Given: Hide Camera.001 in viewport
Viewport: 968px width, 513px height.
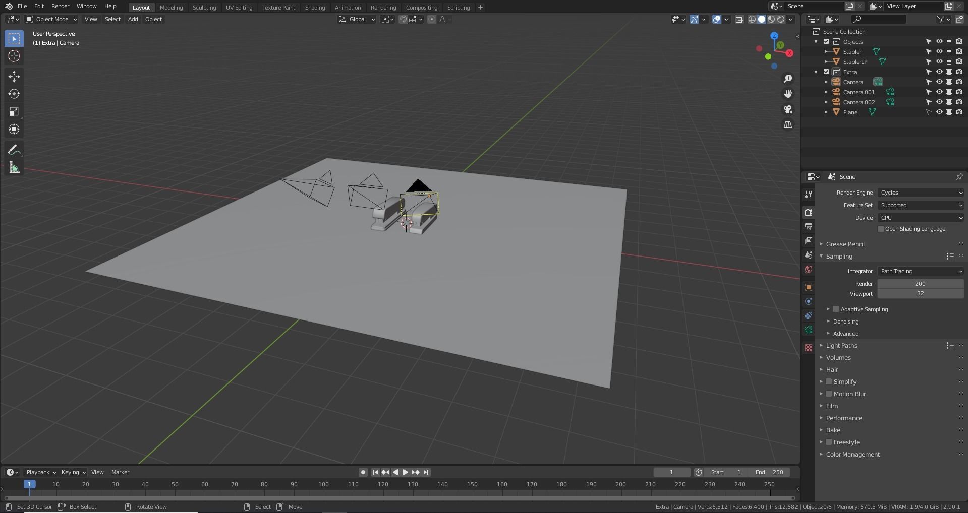Looking at the screenshot, I should pyautogui.click(x=939, y=92).
